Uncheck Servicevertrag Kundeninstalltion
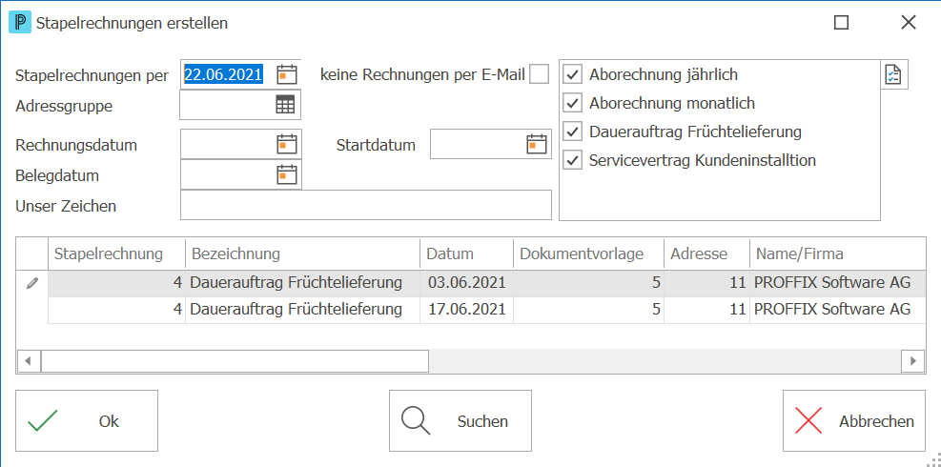 click(573, 160)
